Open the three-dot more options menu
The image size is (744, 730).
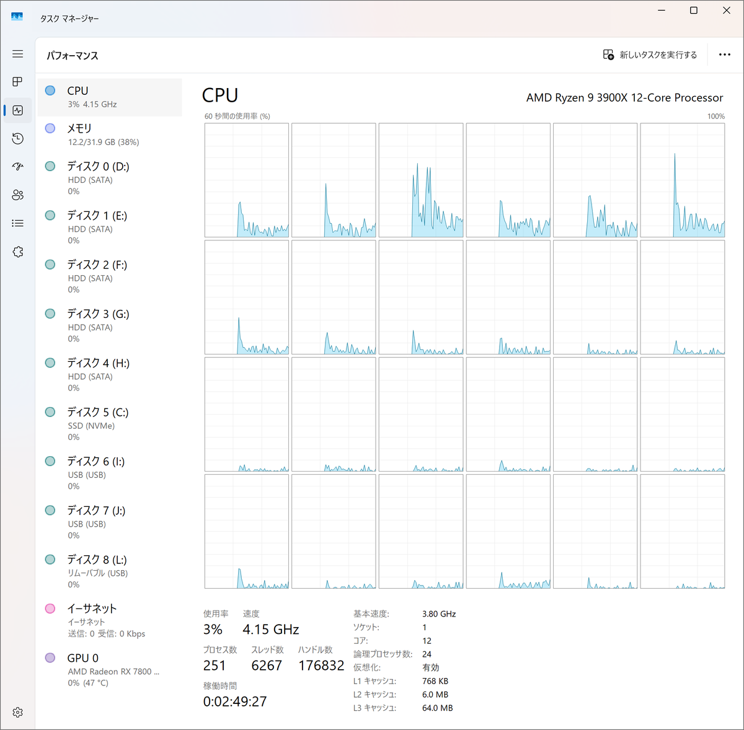[724, 55]
